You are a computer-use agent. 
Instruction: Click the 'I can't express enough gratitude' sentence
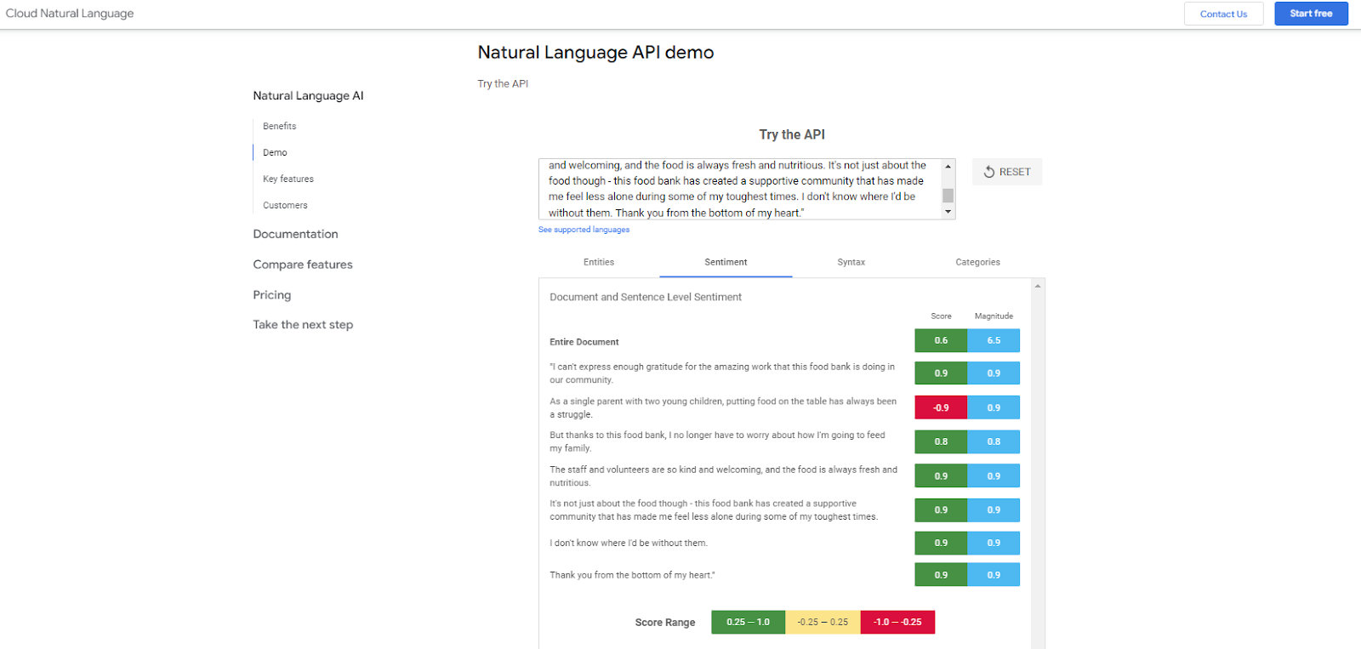tap(722, 373)
